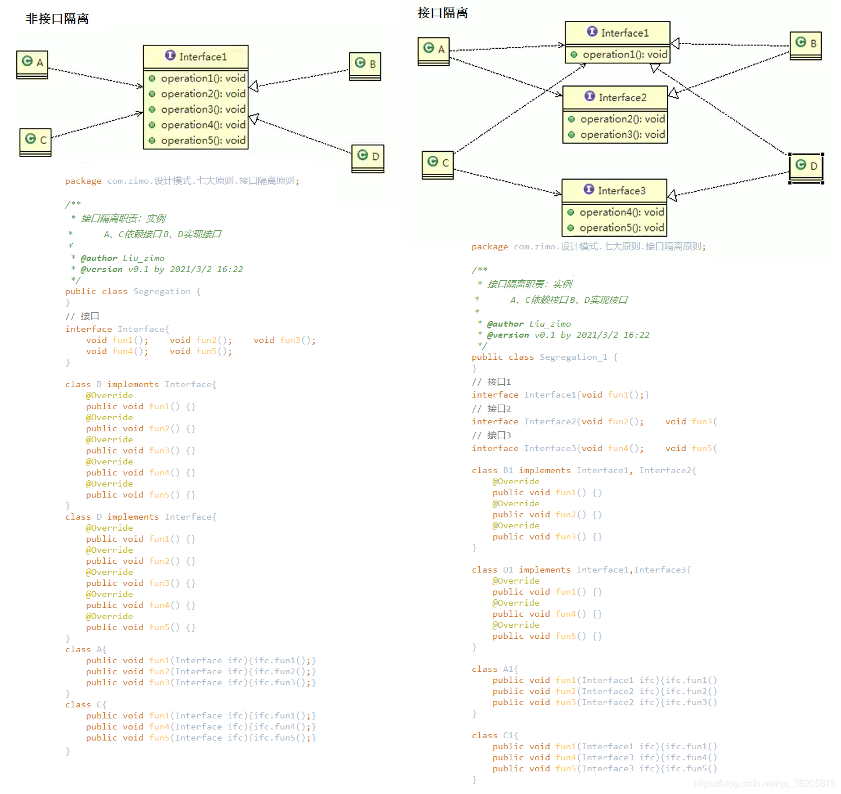Click 'public class Segregation {' line

click(133, 291)
